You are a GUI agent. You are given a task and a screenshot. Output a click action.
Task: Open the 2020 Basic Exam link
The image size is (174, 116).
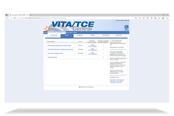pyautogui.click(x=52, y=57)
